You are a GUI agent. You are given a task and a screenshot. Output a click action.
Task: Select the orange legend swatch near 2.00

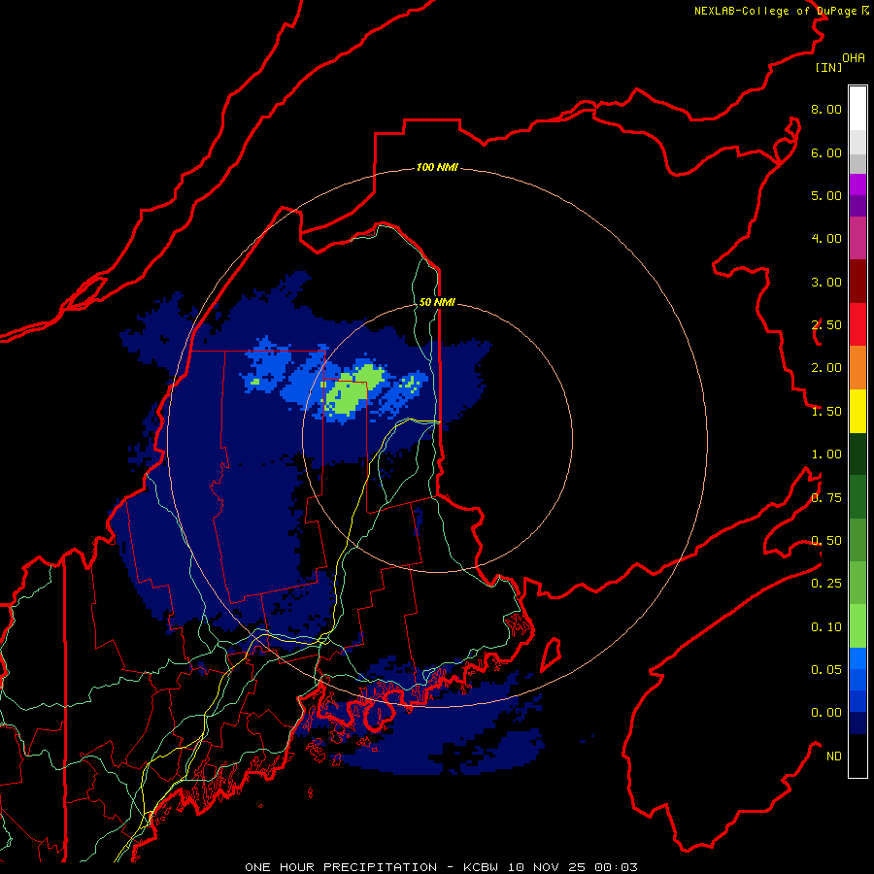[x=857, y=367]
